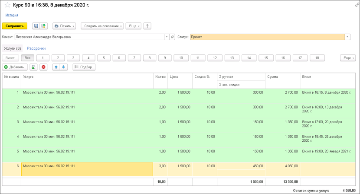360x194 pixels.
Task: Select visit filter number 2
Action: click(58, 58)
